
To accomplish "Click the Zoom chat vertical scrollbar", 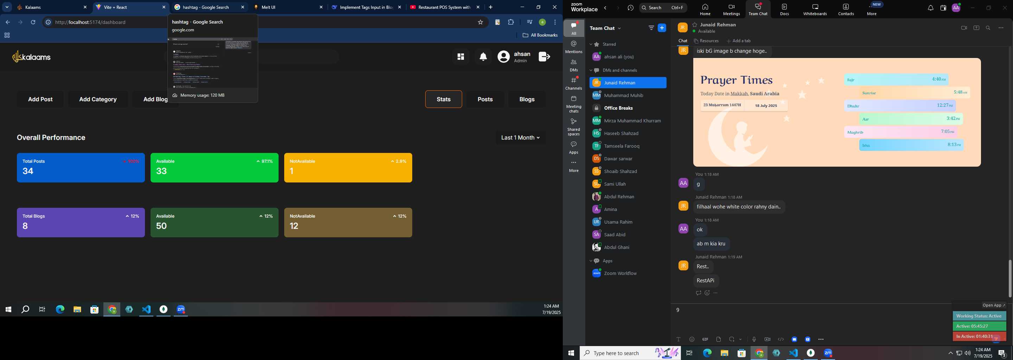I will click(1010, 278).
